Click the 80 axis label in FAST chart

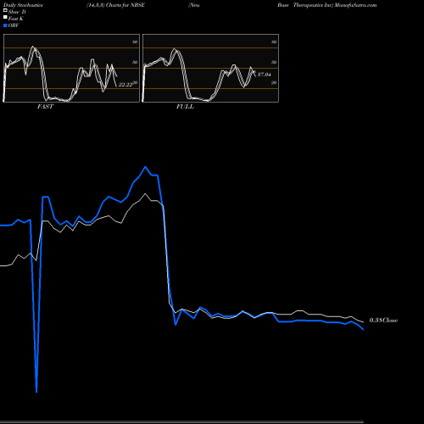click(135, 42)
